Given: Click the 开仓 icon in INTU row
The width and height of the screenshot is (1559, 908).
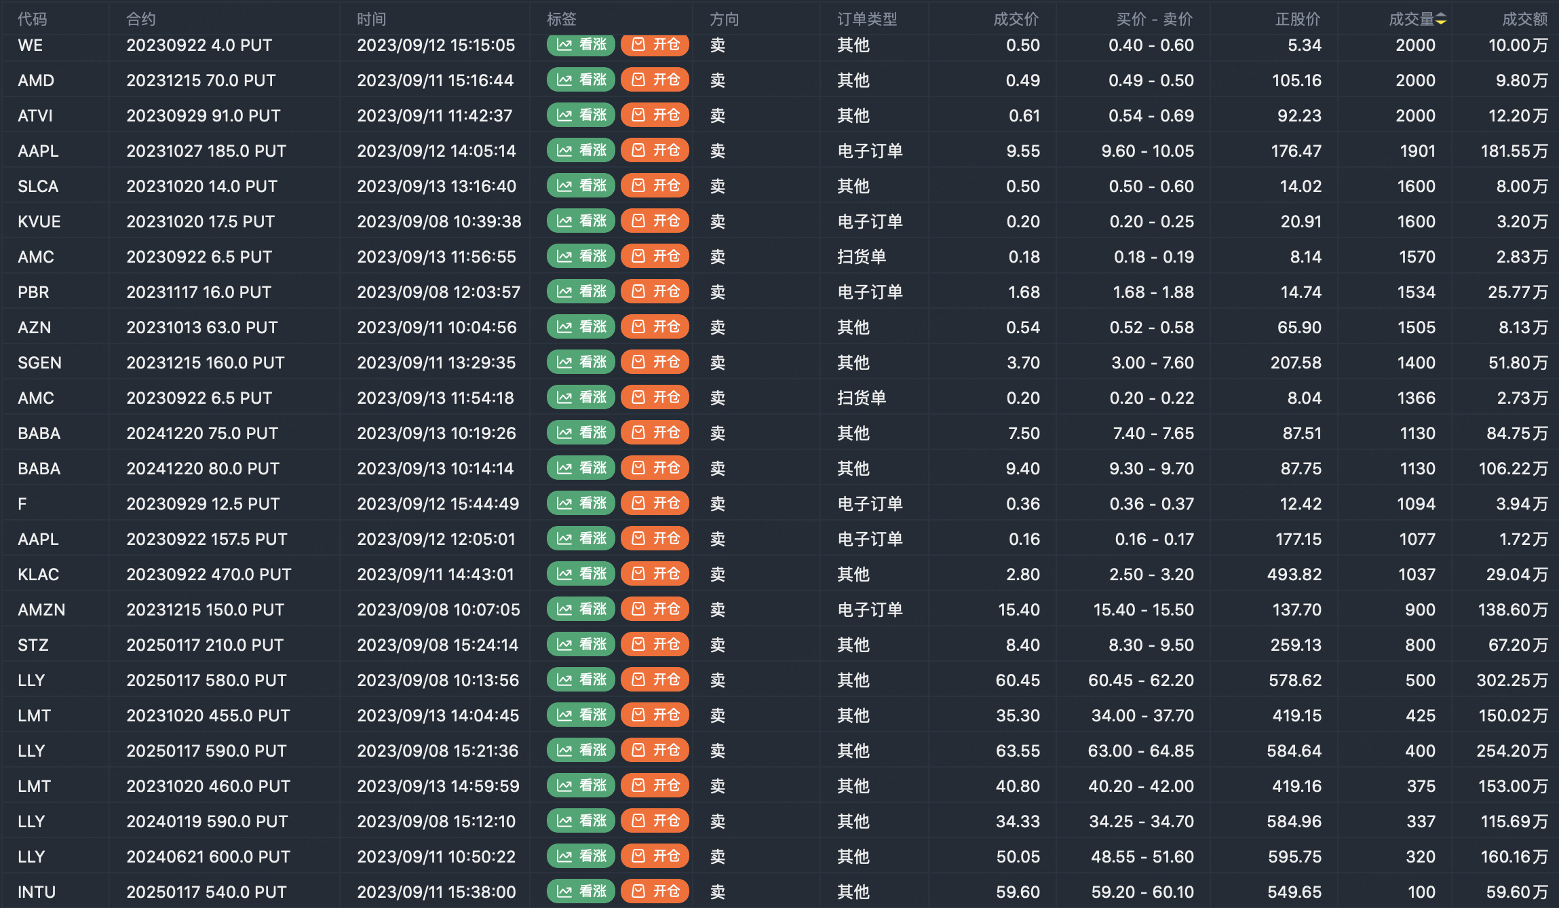Looking at the screenshot, I should coord(638,892).
